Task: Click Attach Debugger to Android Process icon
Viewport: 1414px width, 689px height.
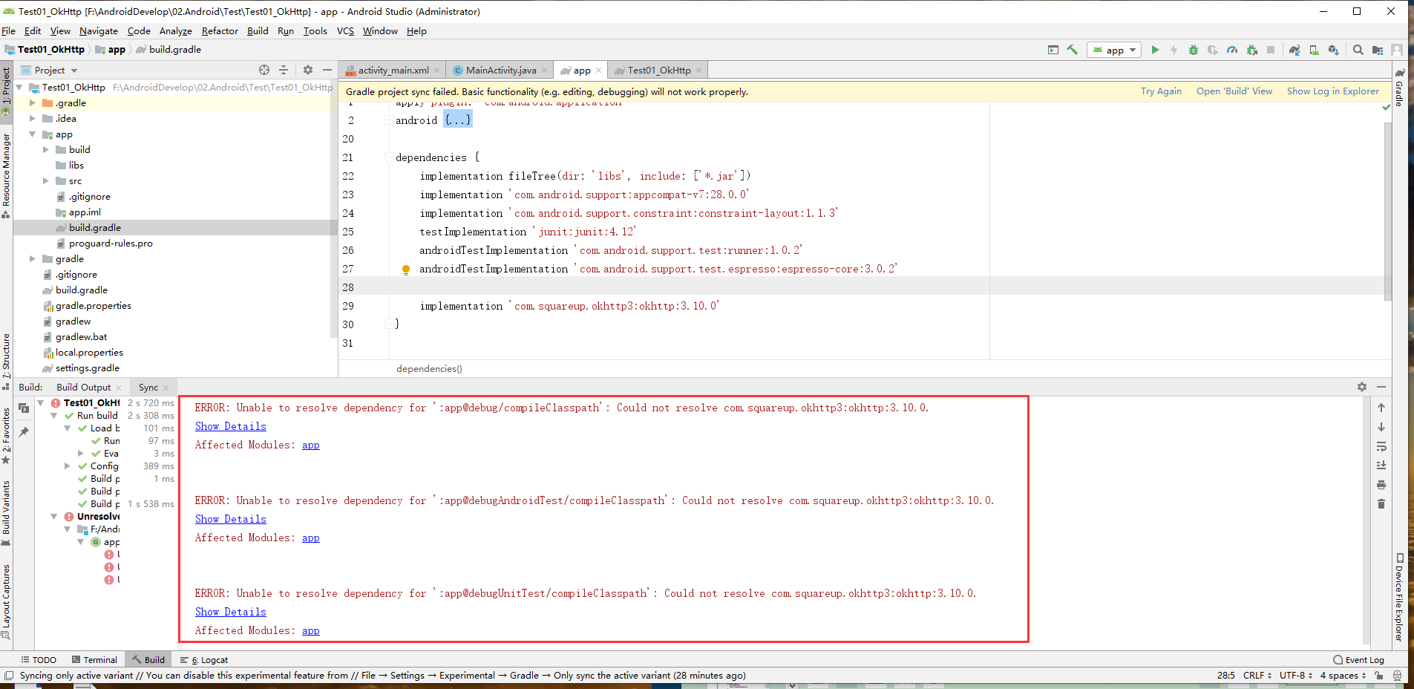Action: [1252, 50]
